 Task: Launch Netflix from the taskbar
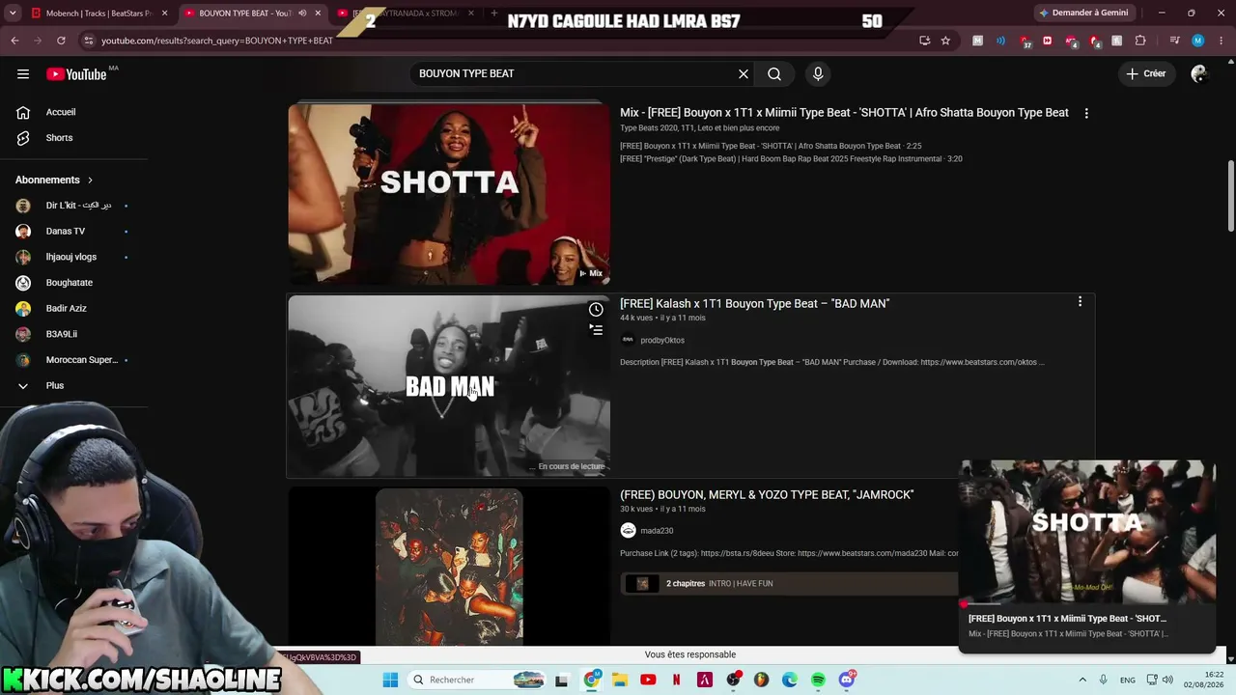(677, 681)
